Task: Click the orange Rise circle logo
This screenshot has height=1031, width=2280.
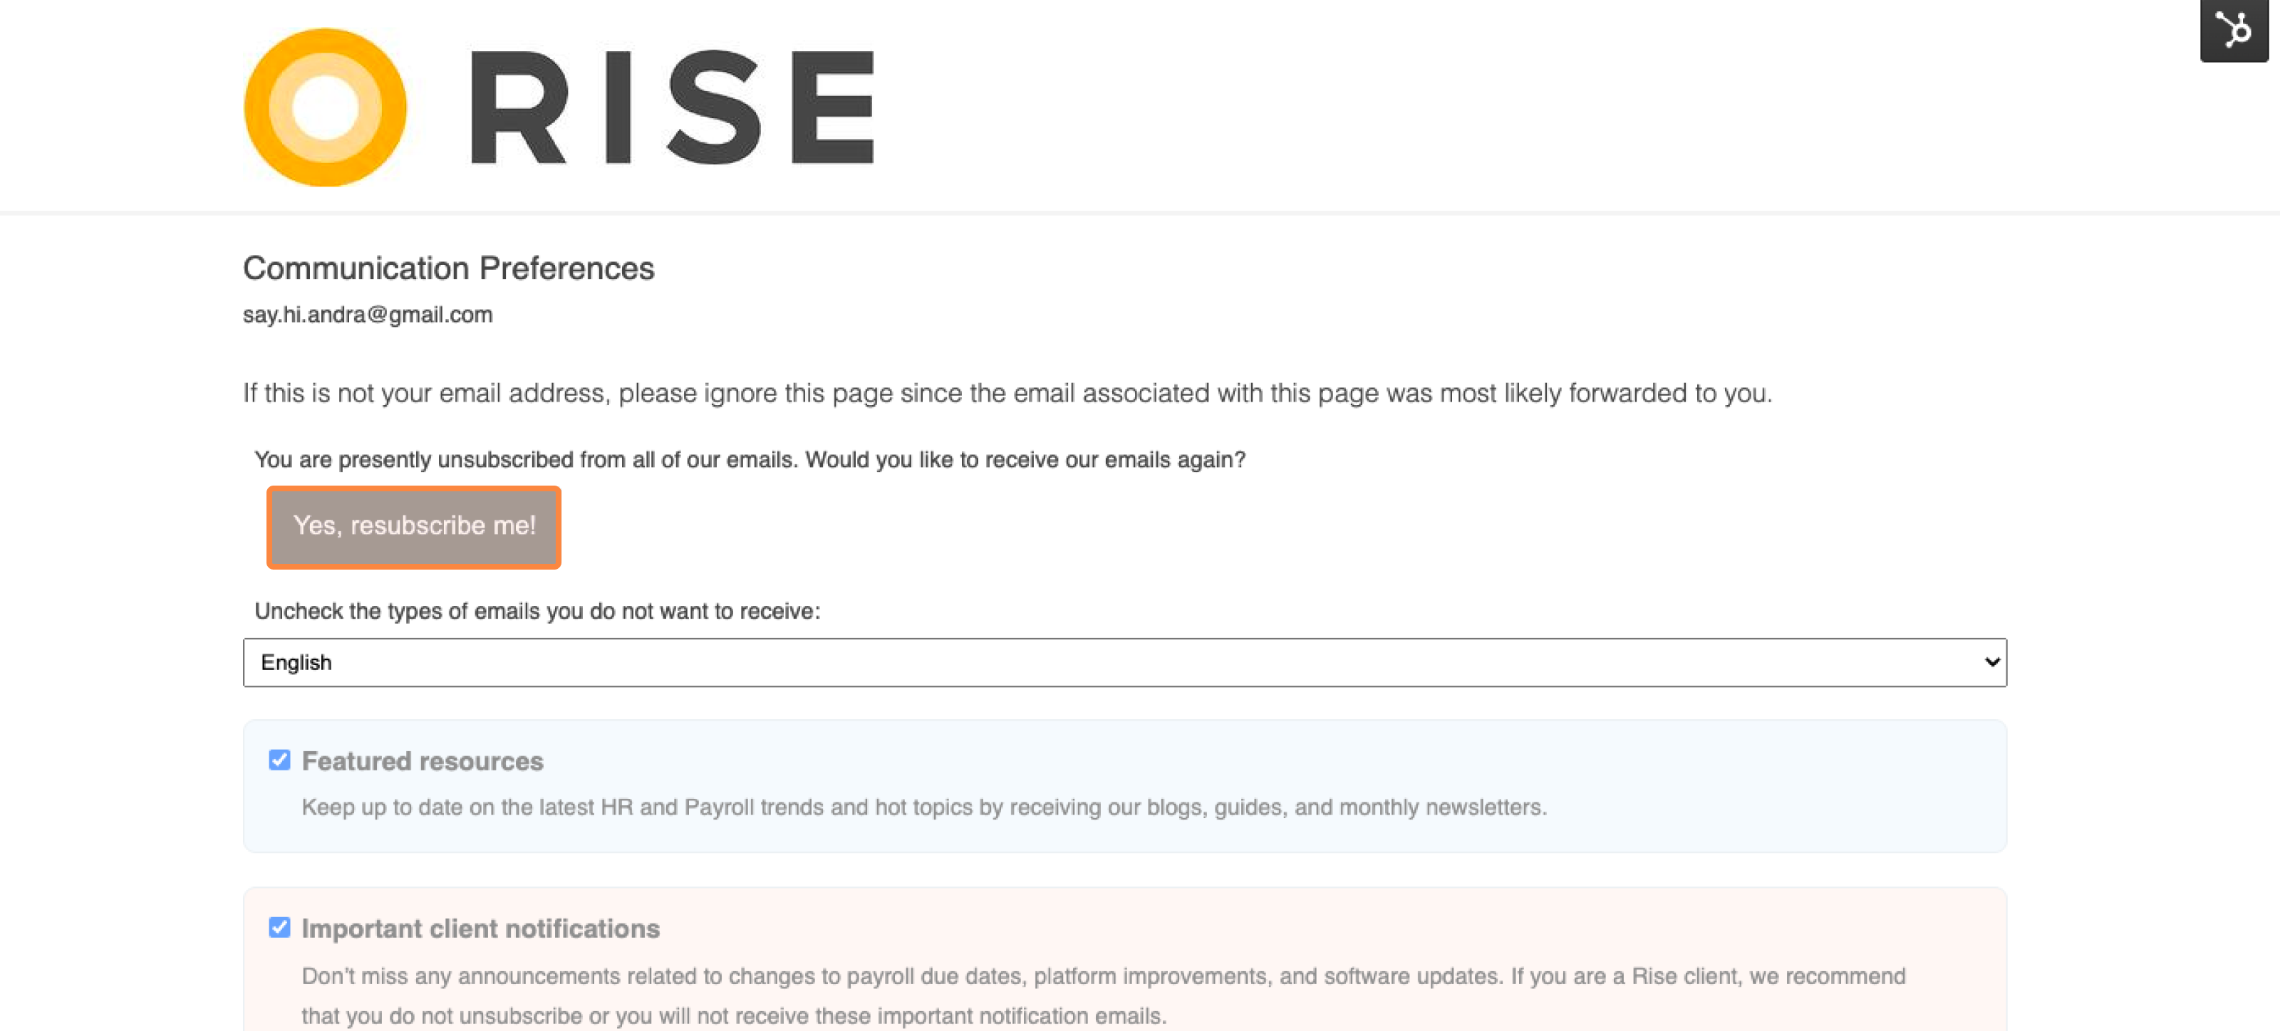Action: [x=325, y=107]
